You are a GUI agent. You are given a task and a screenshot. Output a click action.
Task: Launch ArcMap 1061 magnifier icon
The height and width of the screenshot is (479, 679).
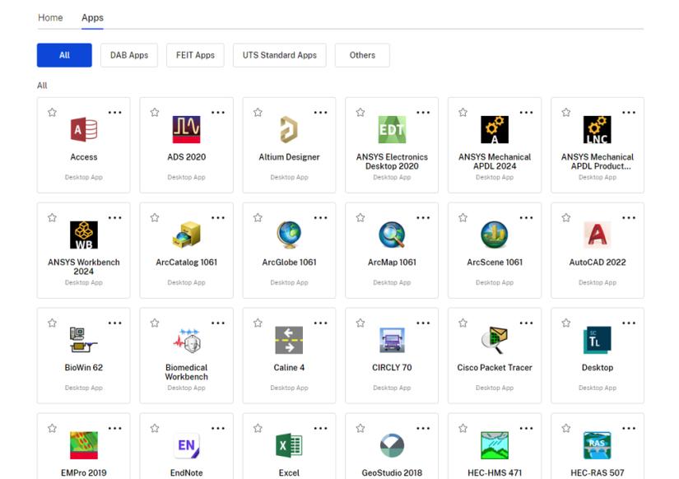click(392, 235)
